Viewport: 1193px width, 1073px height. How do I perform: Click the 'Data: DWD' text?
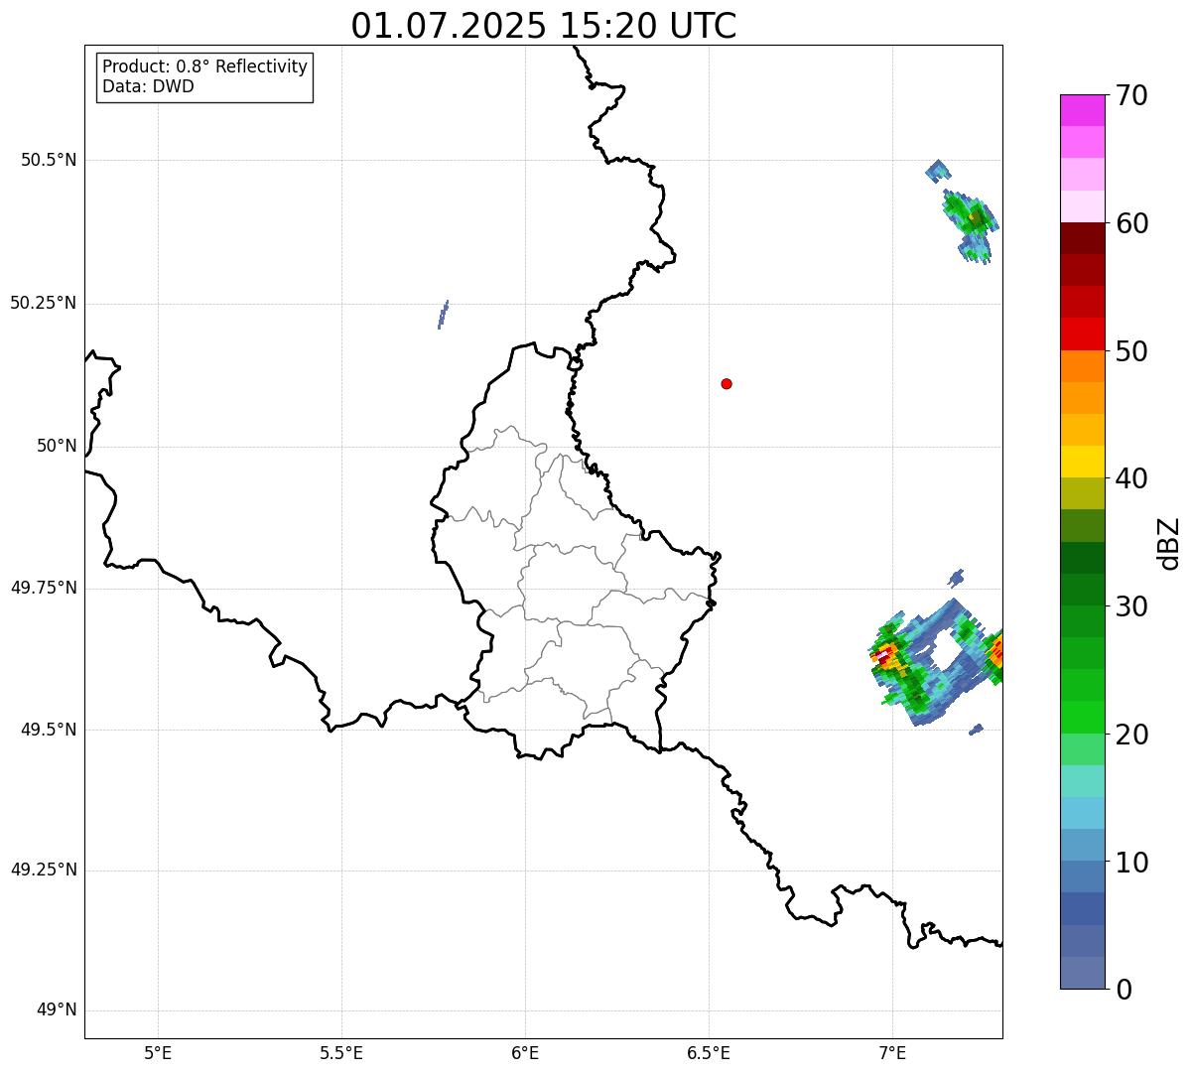[x=149, y=86]
